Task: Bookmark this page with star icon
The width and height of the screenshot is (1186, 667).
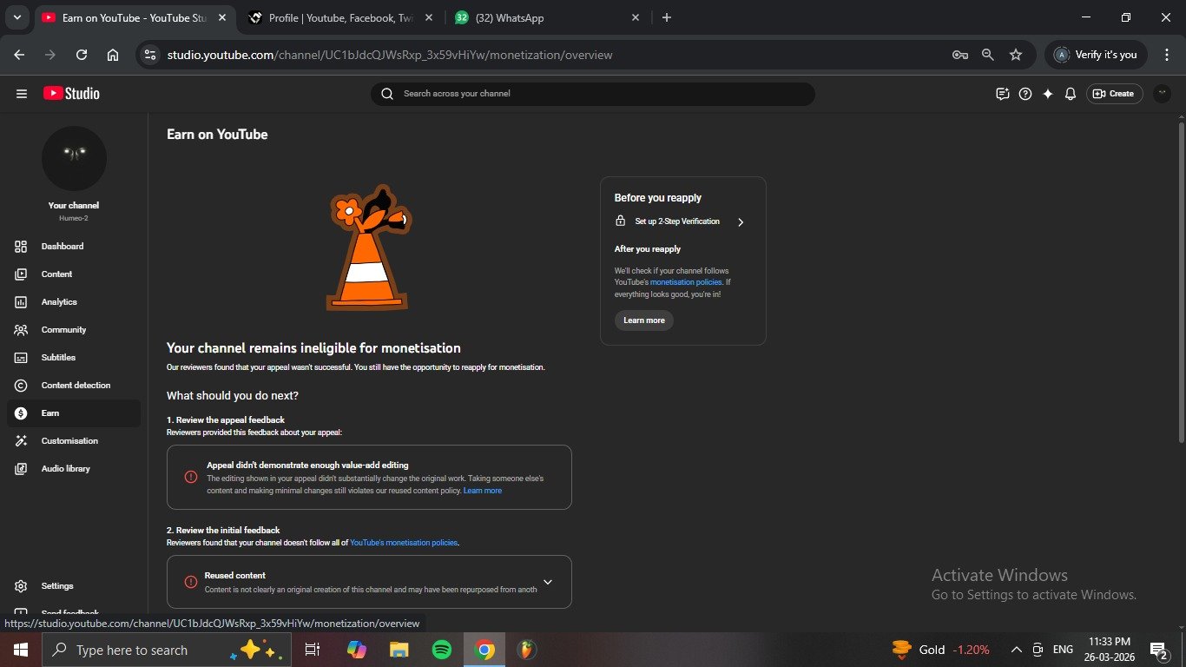Action: click(x=1016, y=55)
